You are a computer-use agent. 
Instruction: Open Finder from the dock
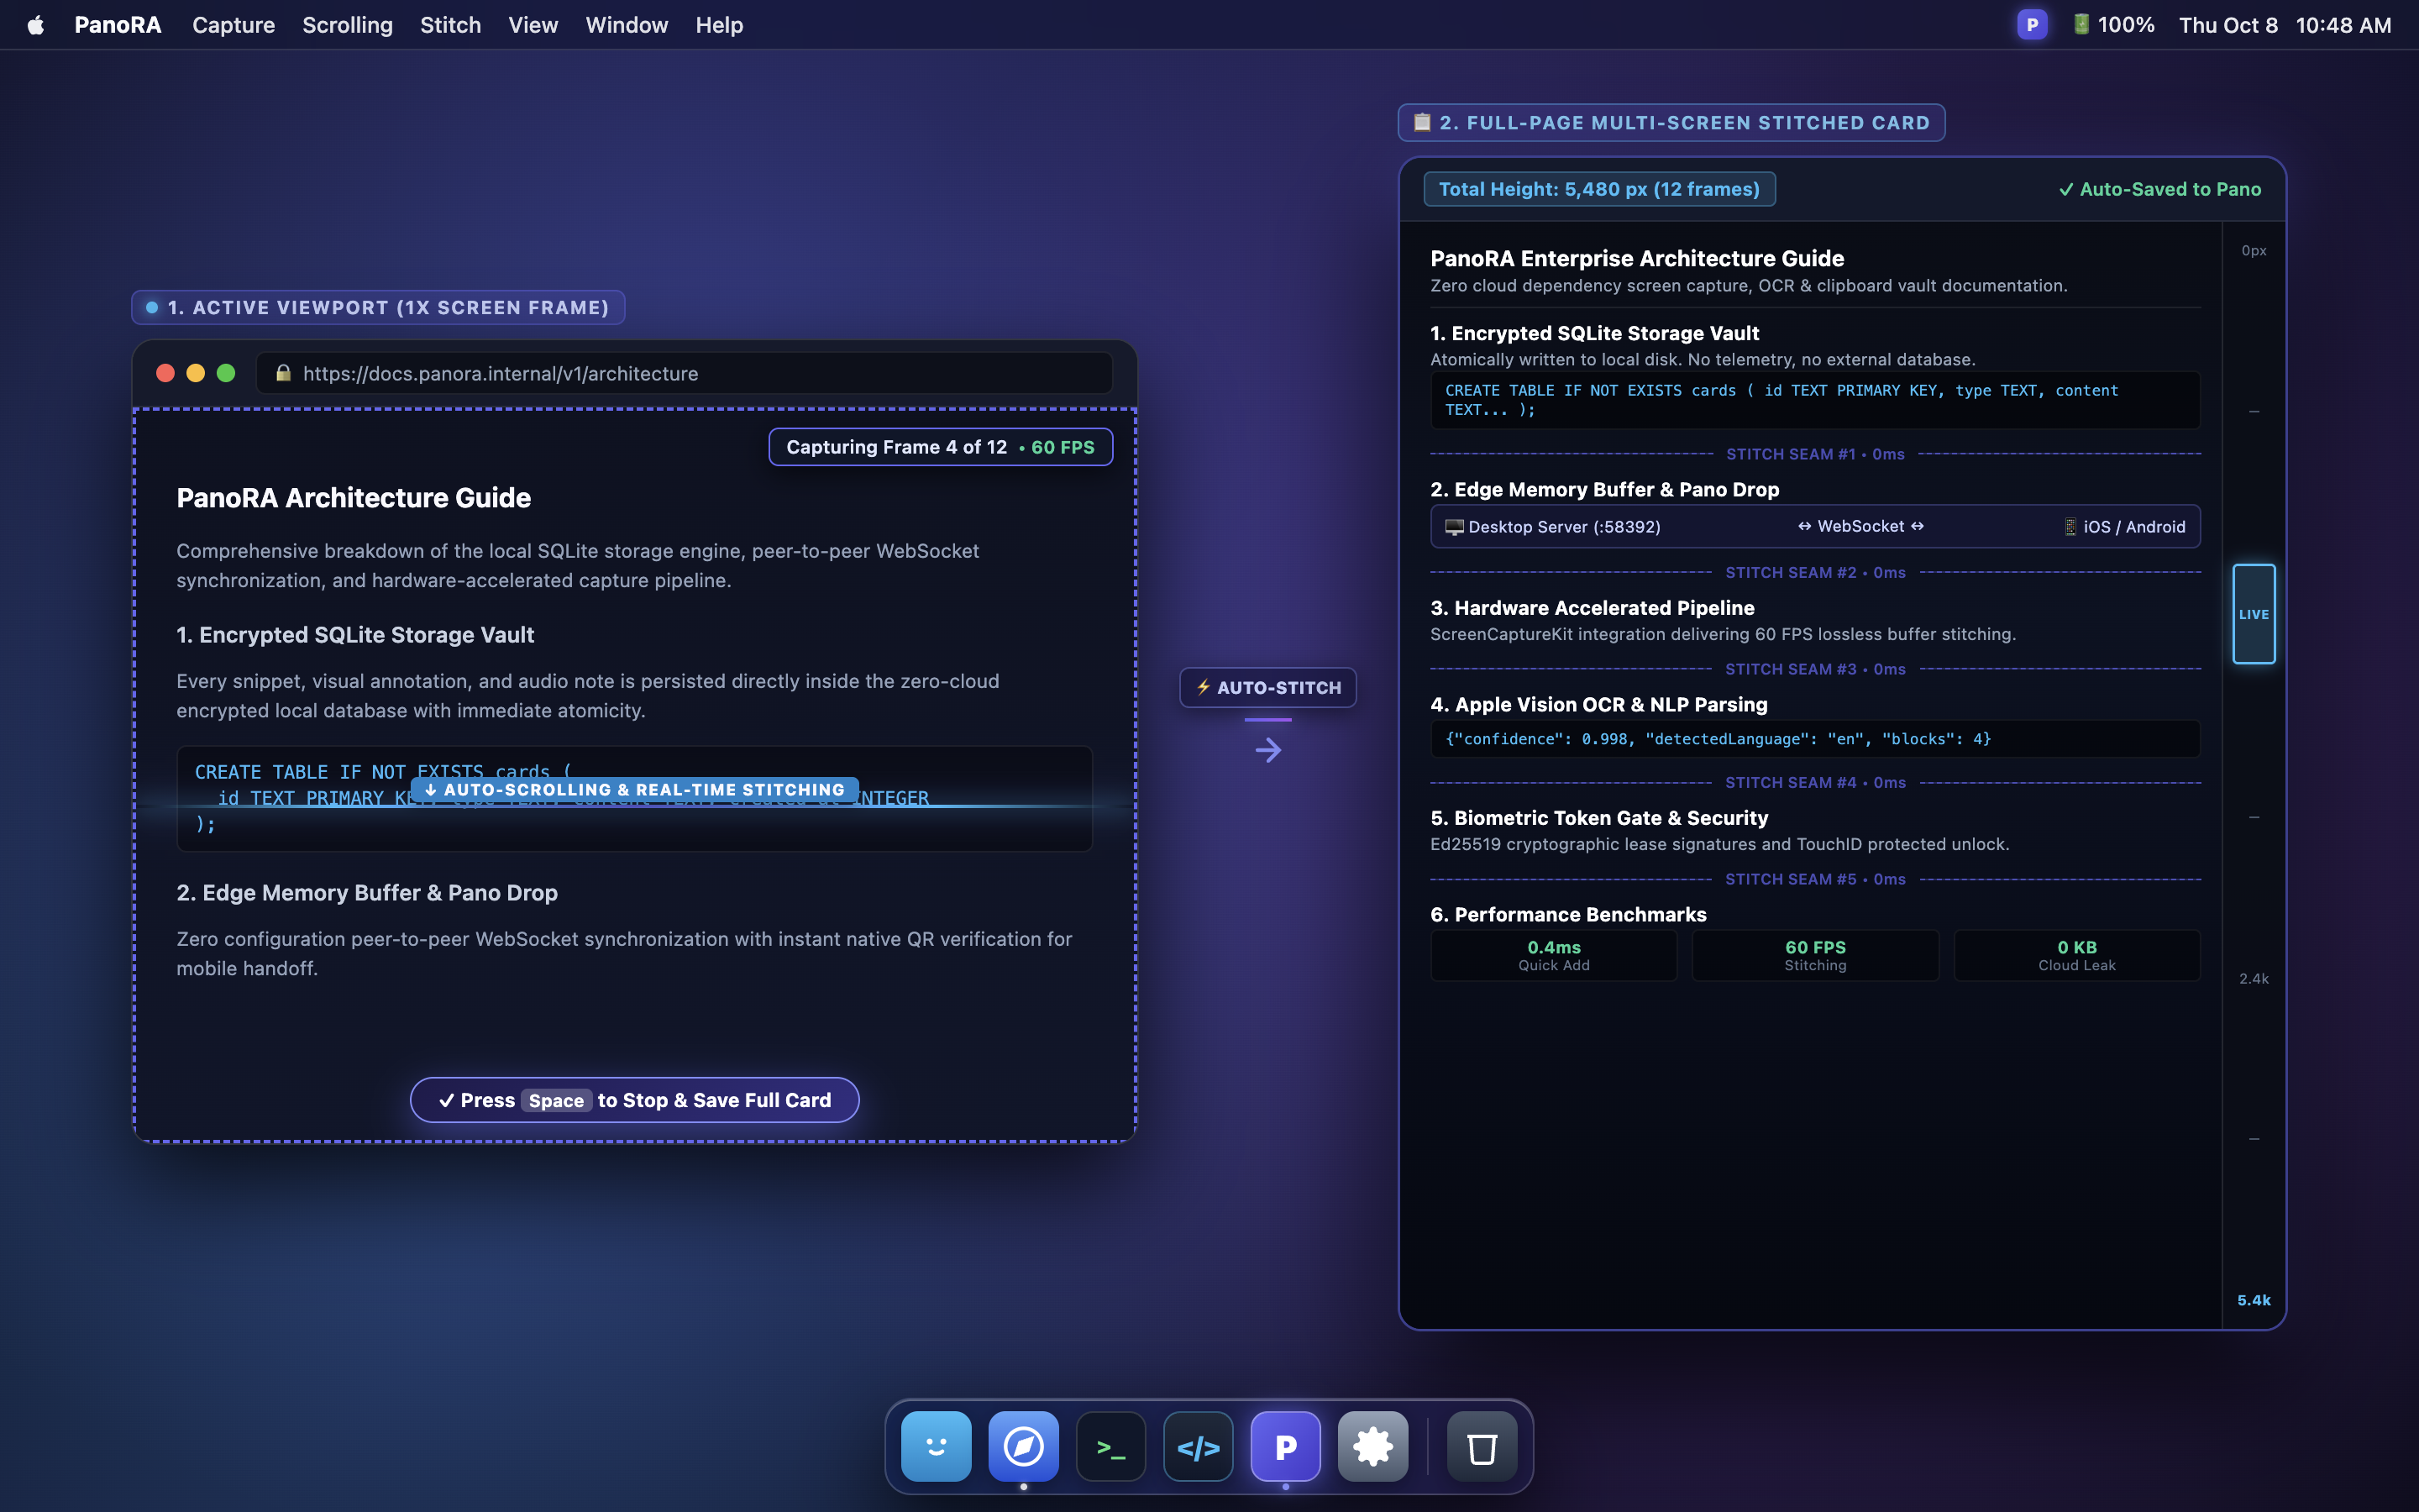[936, 1446]
